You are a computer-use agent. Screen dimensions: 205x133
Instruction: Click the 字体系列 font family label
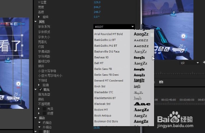pyautogui.click(x=44, y=27)
